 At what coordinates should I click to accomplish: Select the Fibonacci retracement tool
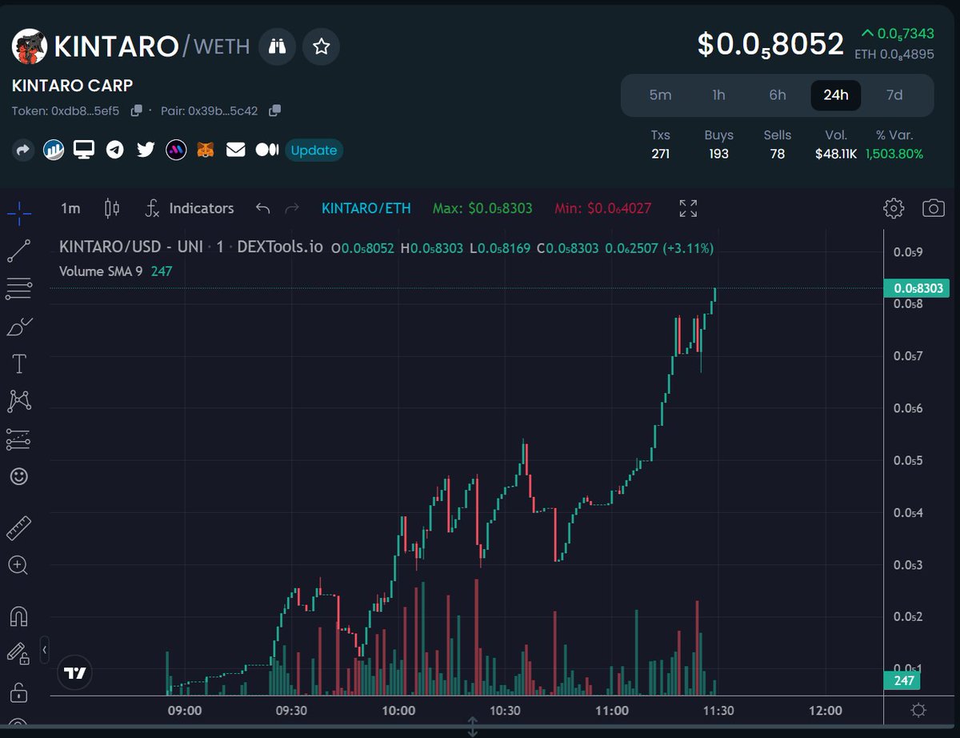pos(19,289)
